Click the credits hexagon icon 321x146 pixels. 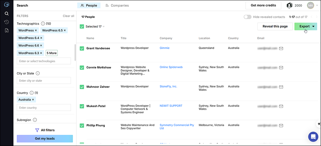tap(290, 5)
